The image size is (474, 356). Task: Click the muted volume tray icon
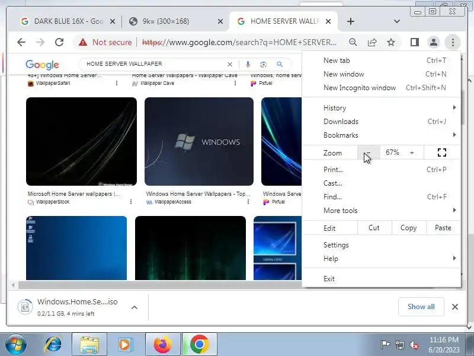[414, 345]
